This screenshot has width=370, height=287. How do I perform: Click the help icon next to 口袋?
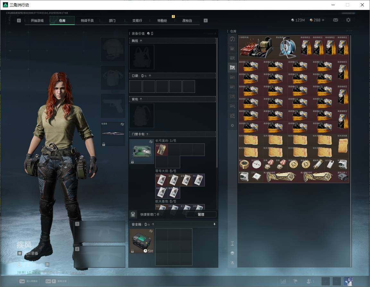[x=150, y=76]
